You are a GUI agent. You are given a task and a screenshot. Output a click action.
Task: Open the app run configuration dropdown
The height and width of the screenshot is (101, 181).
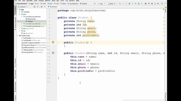[101, 4]
